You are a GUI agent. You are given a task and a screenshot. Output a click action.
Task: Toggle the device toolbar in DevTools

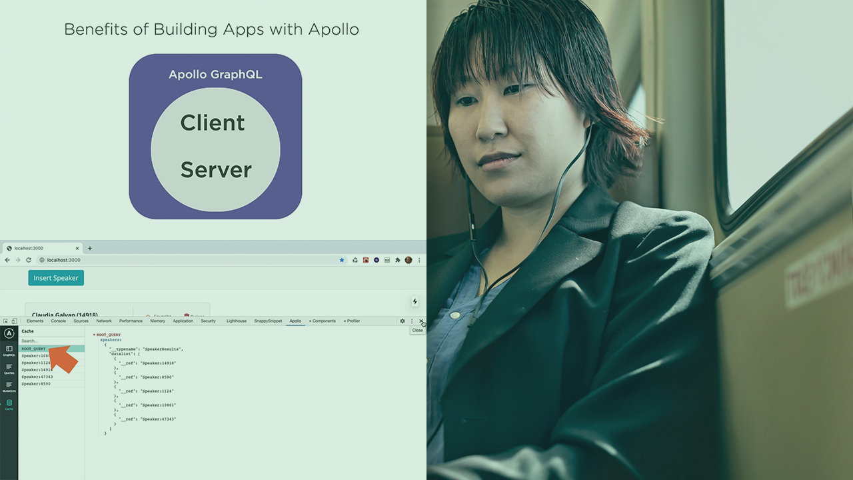(x=14, y=321)
